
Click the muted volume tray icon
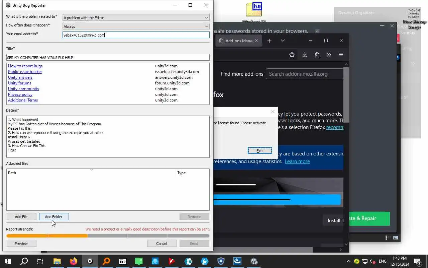coord(372,261)
